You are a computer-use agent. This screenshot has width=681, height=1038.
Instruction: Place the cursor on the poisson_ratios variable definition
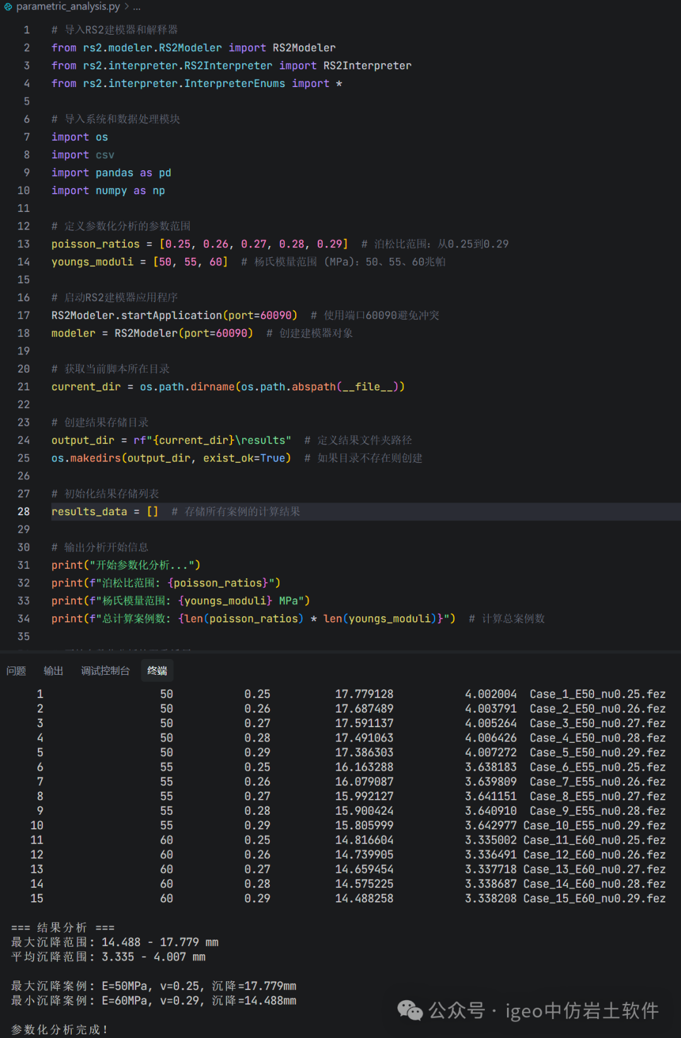click(95, 244)
